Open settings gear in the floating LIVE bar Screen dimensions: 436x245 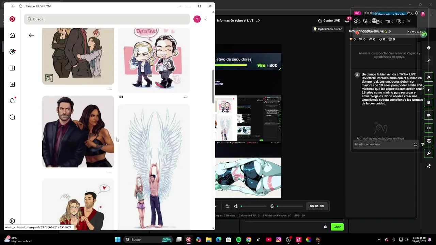tap(416, 13)
